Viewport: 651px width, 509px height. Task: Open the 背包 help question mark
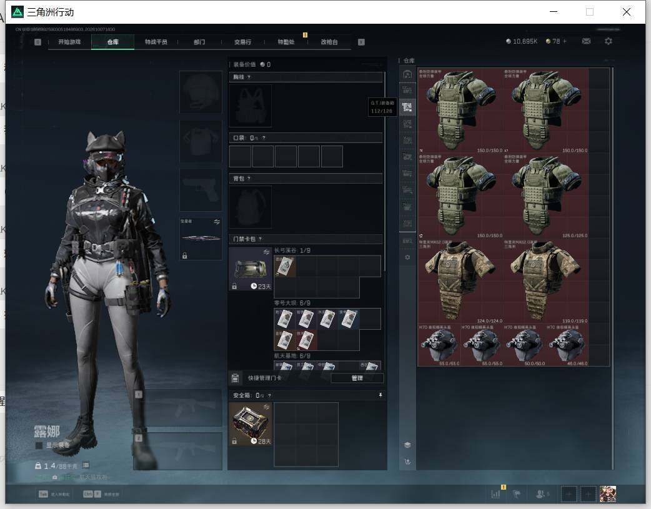pyautogui.click(x=249, y=179)
